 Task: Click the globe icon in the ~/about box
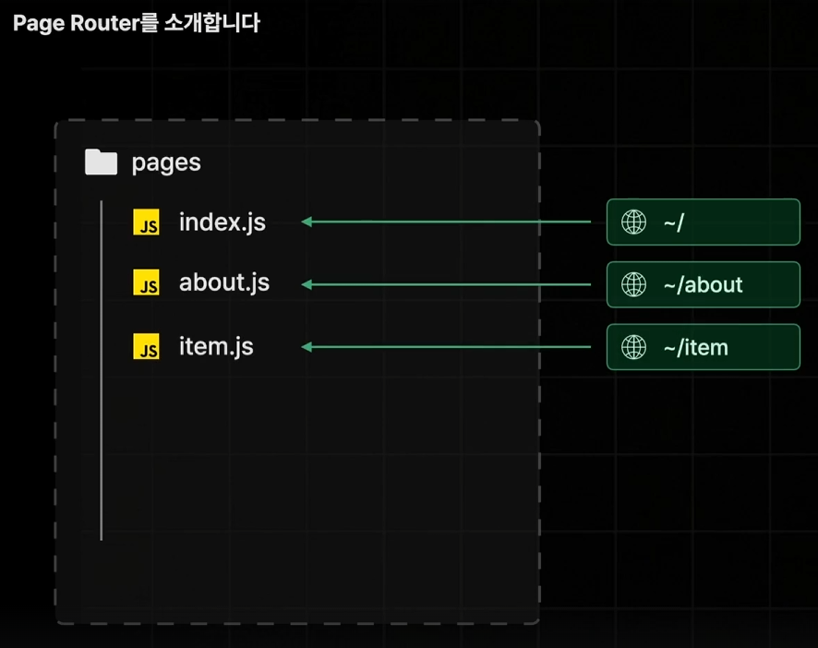(x=634, y=284)
